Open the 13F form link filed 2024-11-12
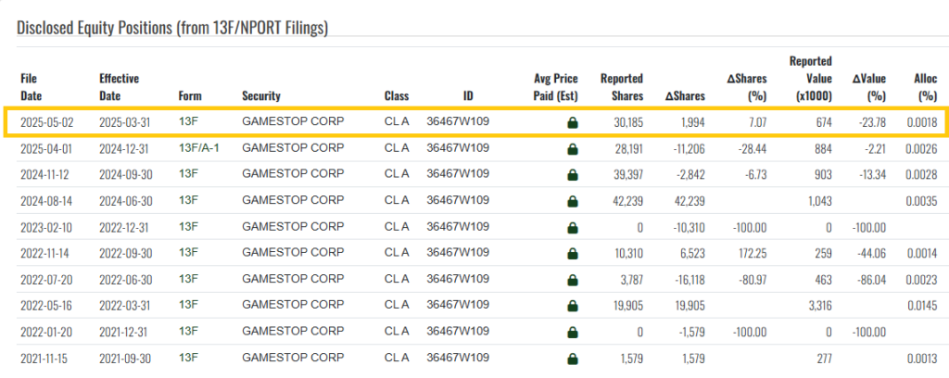 (x=188, y=173)
